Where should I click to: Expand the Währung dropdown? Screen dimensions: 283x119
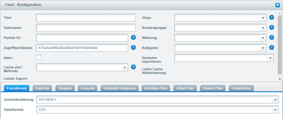pos(263,38)
